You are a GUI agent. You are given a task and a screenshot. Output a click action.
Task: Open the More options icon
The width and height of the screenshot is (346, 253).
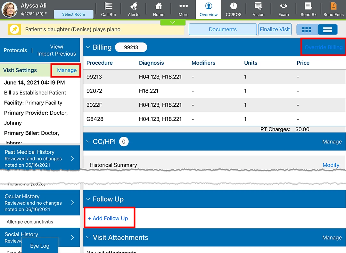click(x=184, y=7)
